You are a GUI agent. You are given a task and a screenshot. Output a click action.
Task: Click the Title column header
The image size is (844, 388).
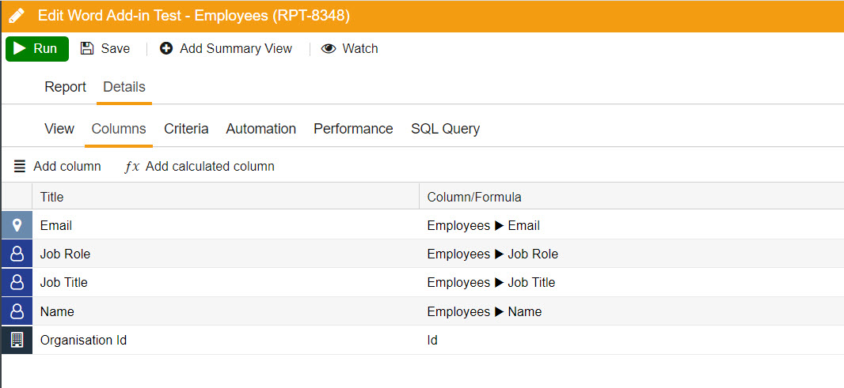point(226,198)
